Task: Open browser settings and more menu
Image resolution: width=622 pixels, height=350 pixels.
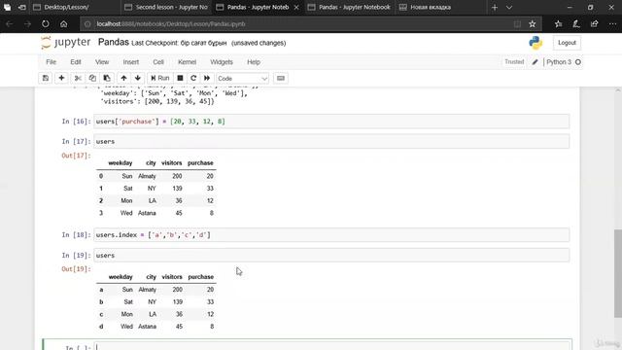Action: pos(612,24)
